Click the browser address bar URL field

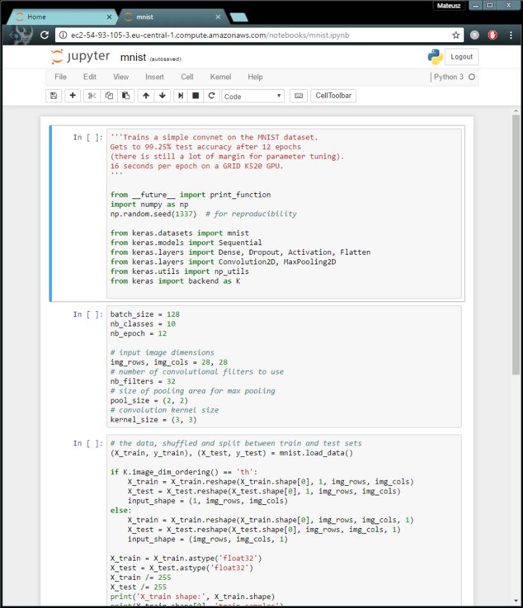point(256,35)
